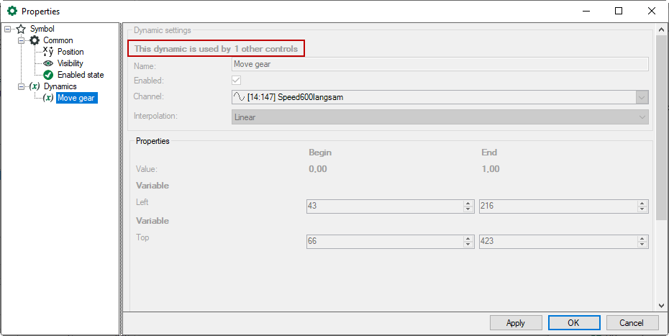The width and height of the screenshot is (669, 336).
Task: Click the Begin value 0,00
Action: coord(318,169)
